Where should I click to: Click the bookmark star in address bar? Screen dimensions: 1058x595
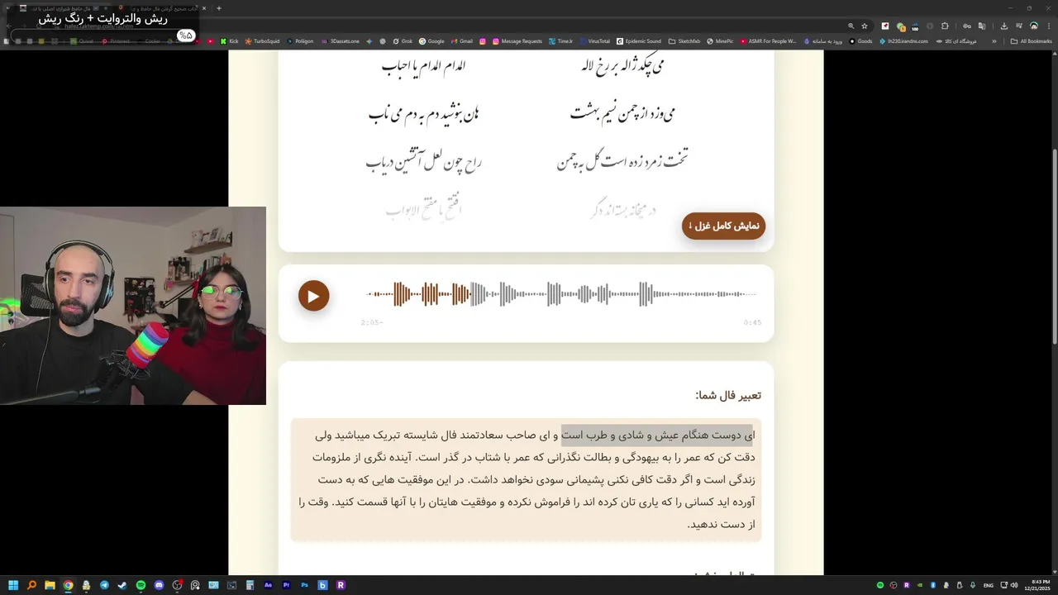click(865, 26)
